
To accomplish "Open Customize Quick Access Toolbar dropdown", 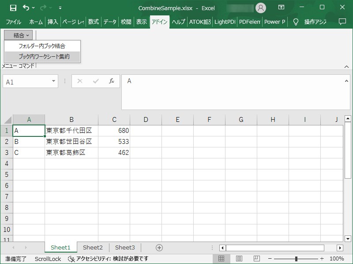I will click(60, 8).
